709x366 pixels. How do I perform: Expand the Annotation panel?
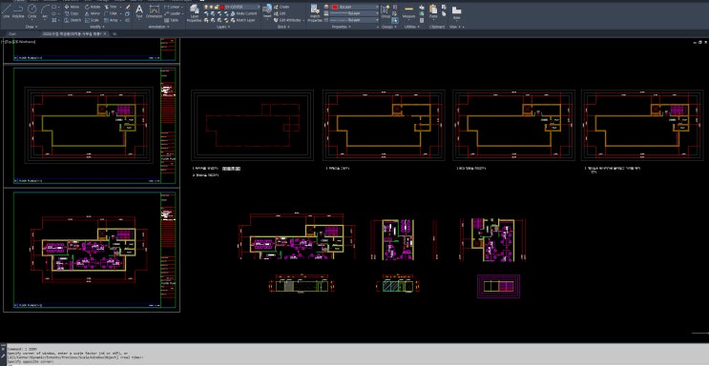tap(159, 27)
